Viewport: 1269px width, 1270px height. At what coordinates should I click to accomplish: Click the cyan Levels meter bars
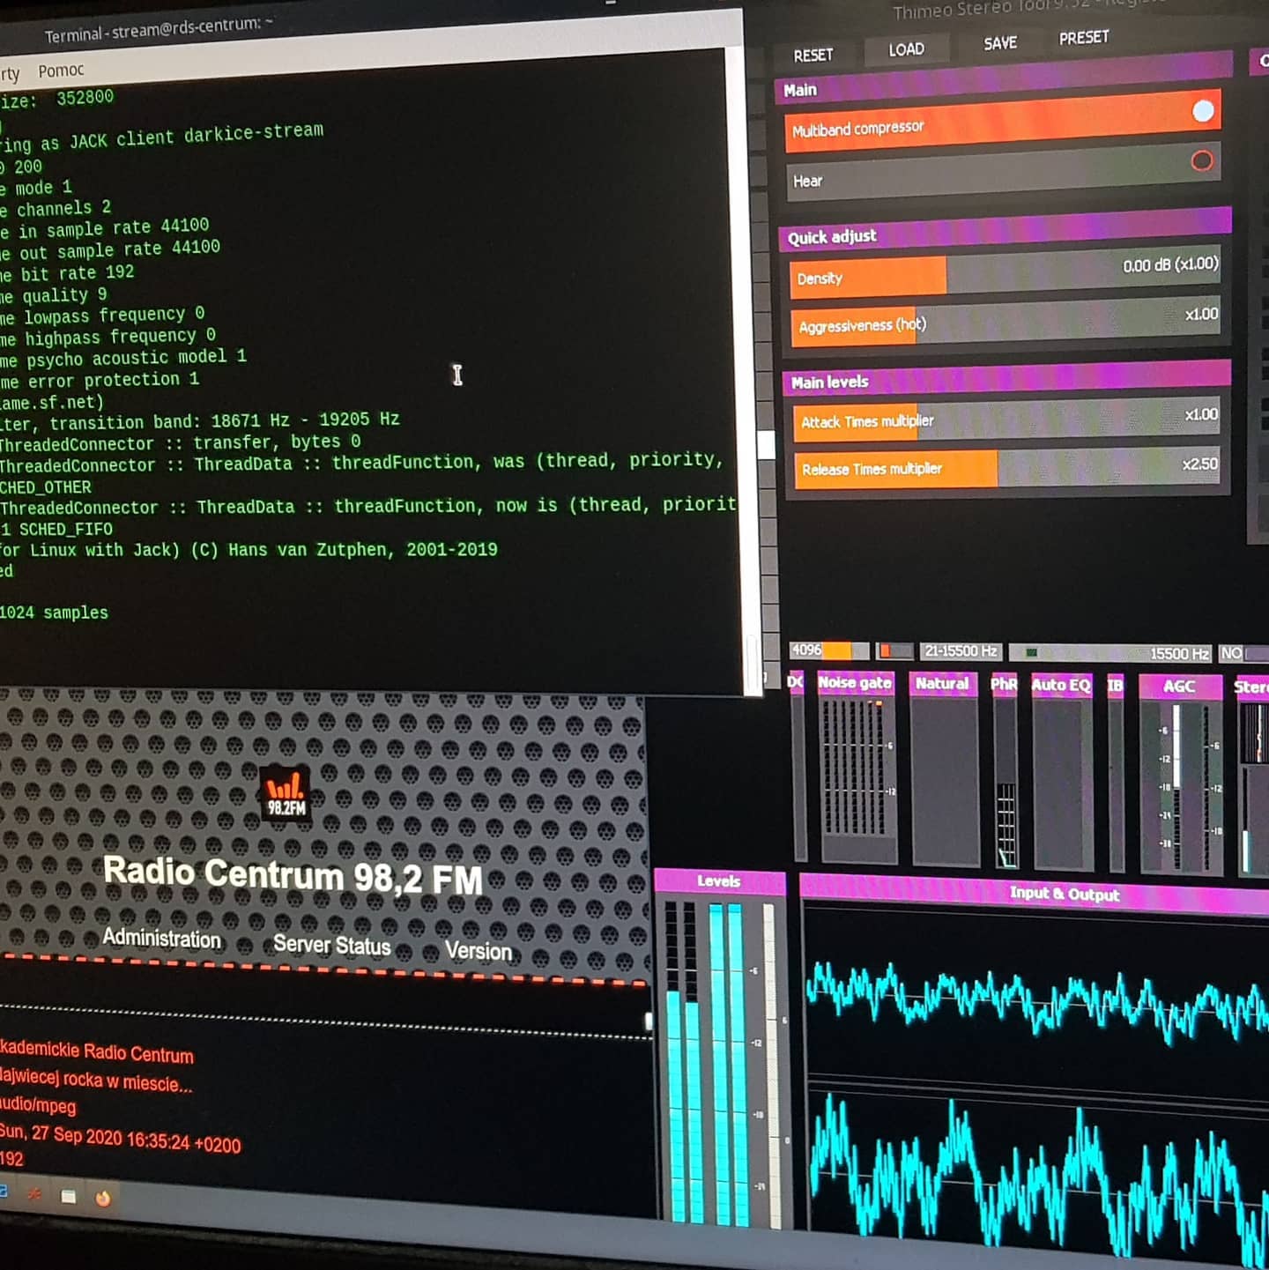(708, 1062)
